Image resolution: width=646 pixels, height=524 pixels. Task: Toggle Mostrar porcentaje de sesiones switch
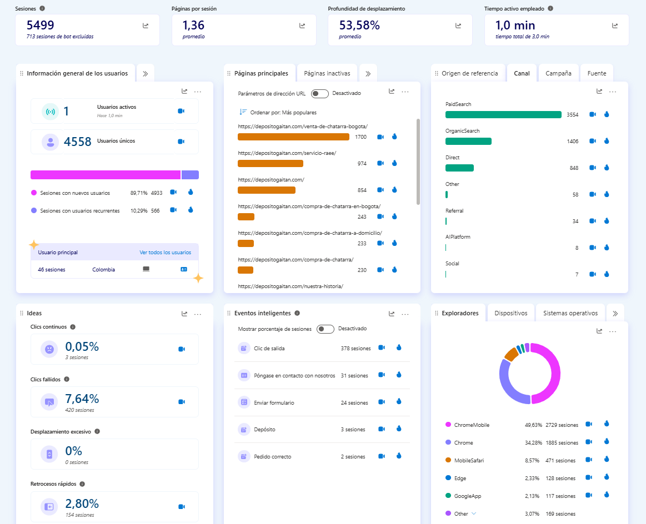click(x=325, y=329)
